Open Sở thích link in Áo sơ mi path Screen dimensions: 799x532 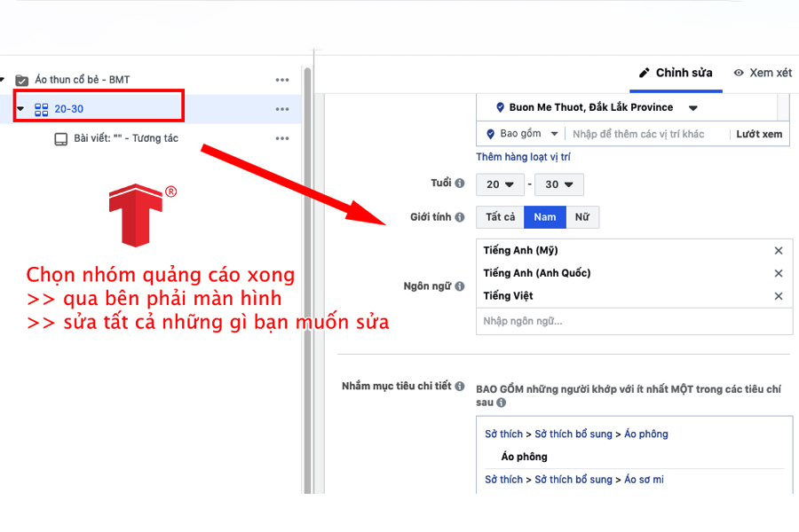503,479
